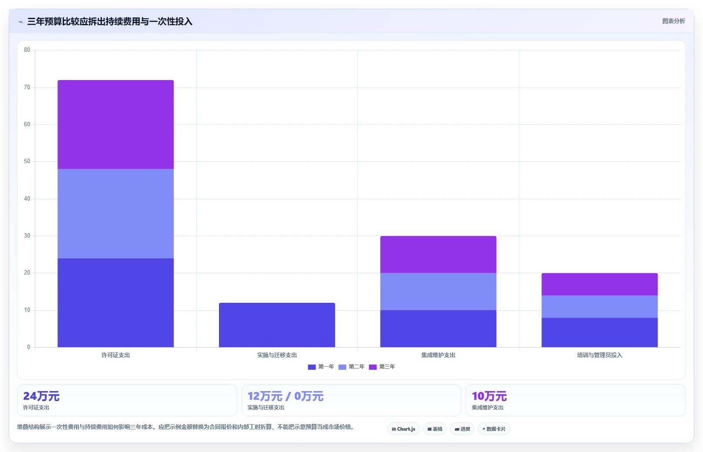This screenshot has width=703, height=452.
Task: Click the x-axis label 许可证支出 under the chart
Action: [x=116, y=355]
